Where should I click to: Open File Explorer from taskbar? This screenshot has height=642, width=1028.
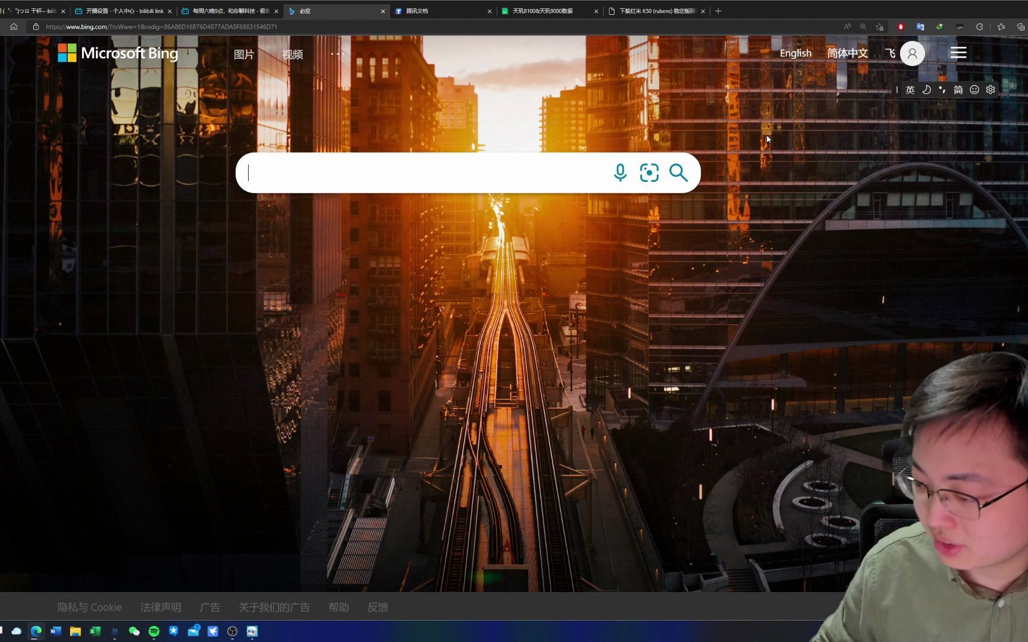point(76,631)
